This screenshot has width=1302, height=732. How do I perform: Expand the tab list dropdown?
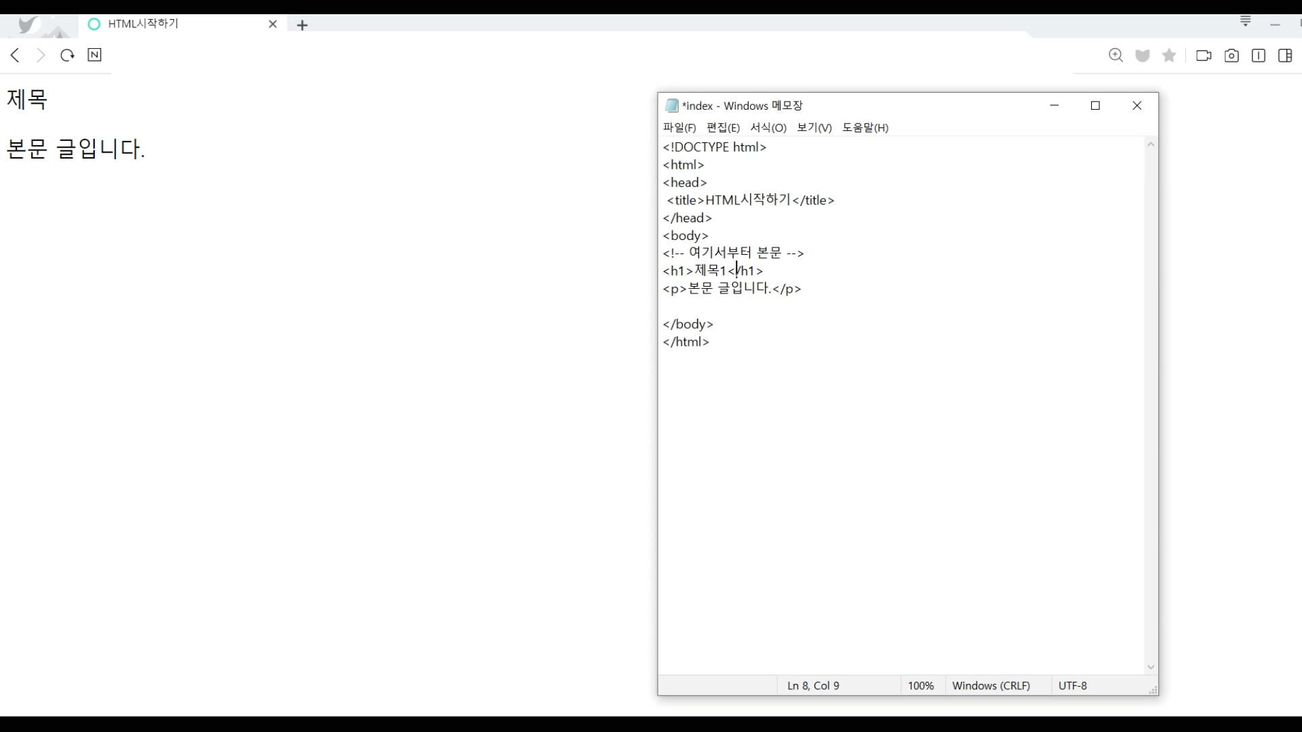coord(1246,22)
